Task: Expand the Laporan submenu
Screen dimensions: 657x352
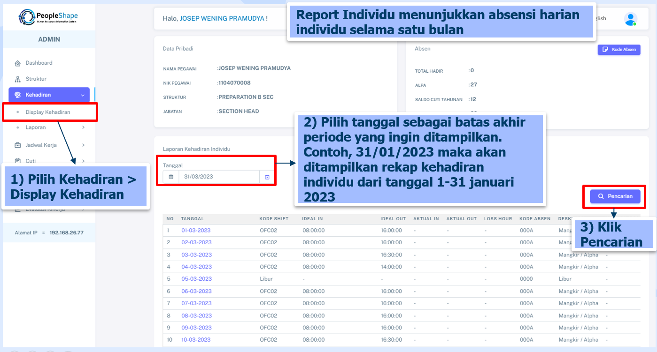Action: pyautogui.click(x=83, y=127)
